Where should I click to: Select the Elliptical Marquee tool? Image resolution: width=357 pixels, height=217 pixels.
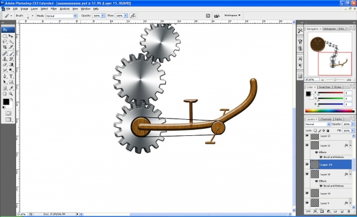[5, 36]
